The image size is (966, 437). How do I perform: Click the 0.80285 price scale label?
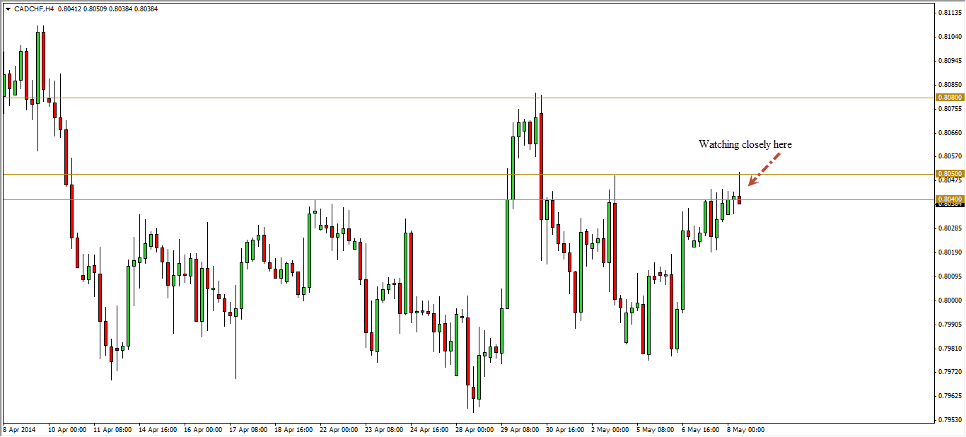pyautogui.click(x=950, y=228)
